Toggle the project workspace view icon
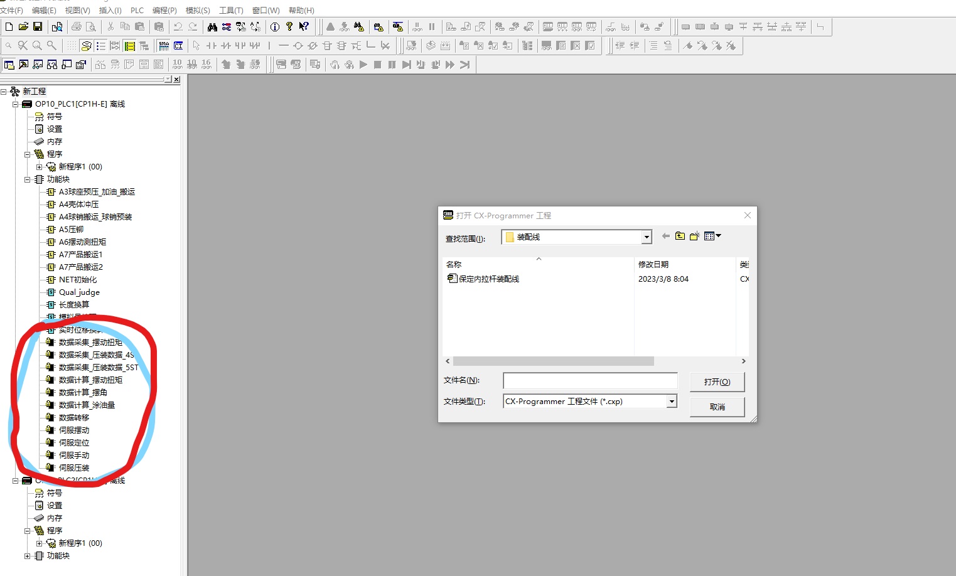956x576 pixels. pos(9,65)
